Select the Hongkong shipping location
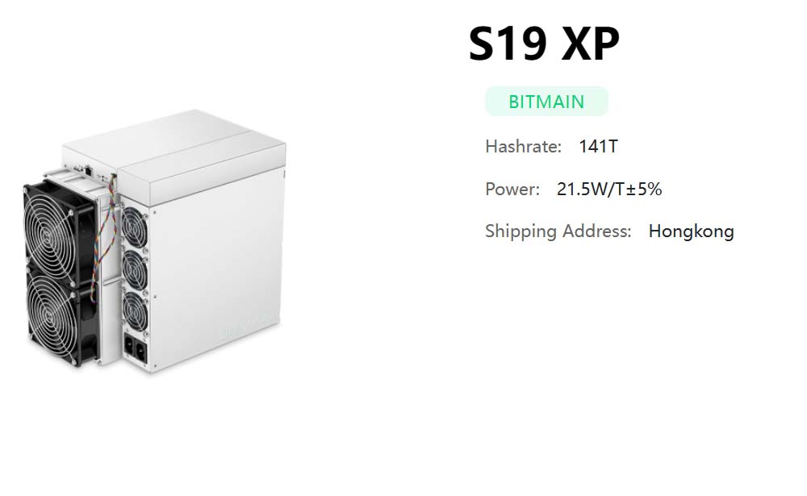 click(x=691, y=231)
